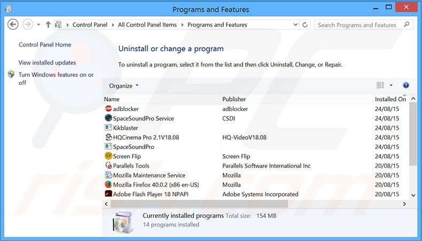Open View installed updates link
Image resolution: width=422 pixels, height=241 pixels.
tap(47, 63)
